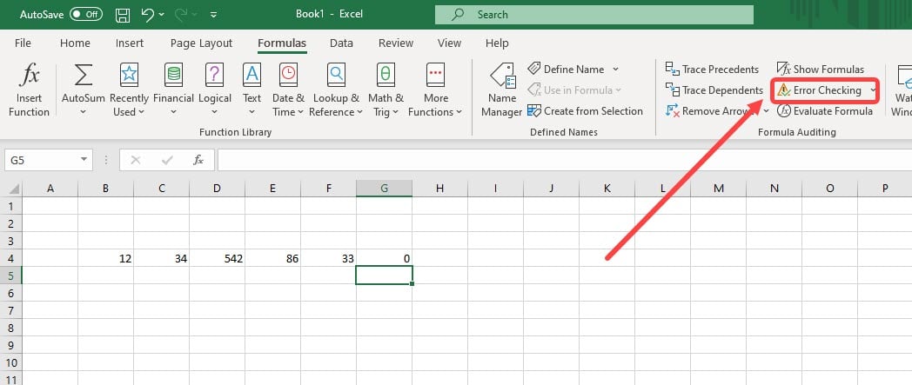Switch to the Review tab
Image resolution: width=912 pixels, height=385 pixels.
tap(395, 43)
